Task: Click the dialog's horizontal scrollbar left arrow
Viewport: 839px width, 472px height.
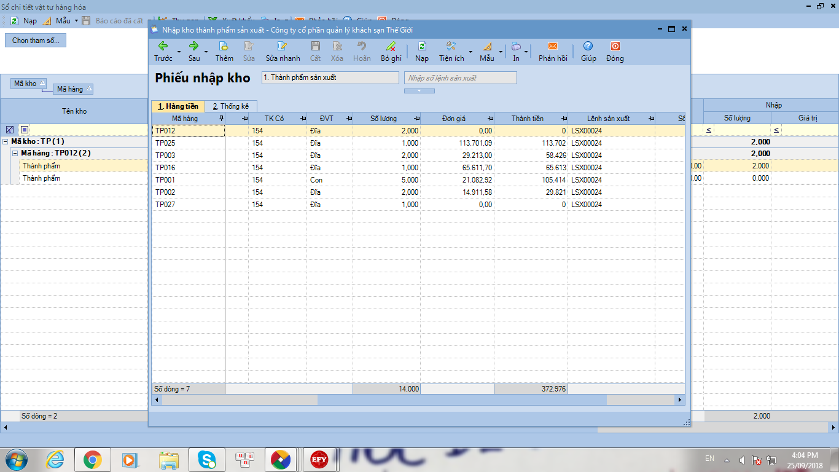Action: point(157,399)
